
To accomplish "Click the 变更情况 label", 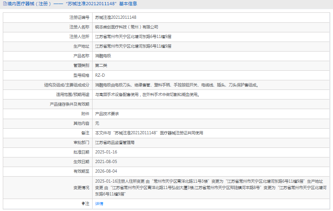I will point(81,188).
